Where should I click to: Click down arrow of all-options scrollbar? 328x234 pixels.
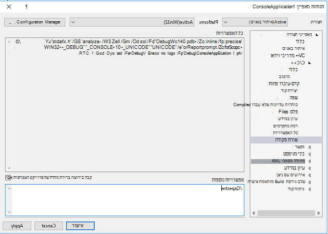click(9, 168)
